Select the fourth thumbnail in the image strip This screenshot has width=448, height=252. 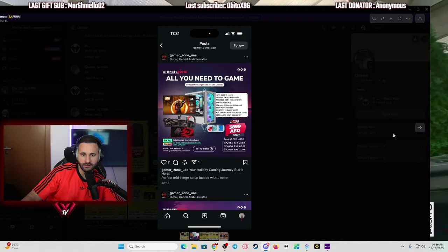click(x=214, y=237)
